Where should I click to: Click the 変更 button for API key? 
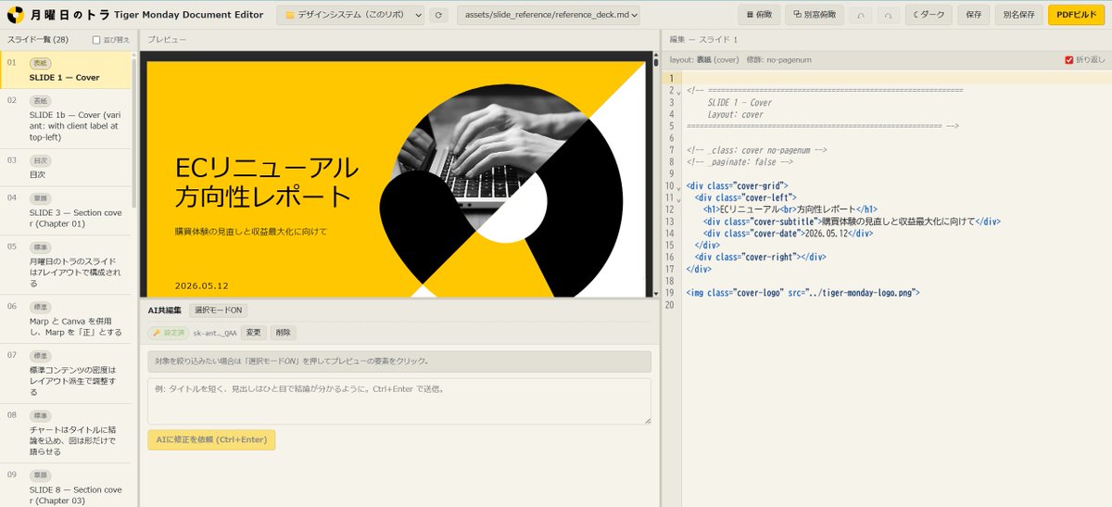253,333
